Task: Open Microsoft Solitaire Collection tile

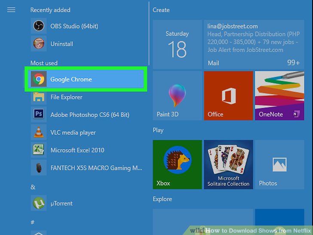Action: tap(228, 164)
